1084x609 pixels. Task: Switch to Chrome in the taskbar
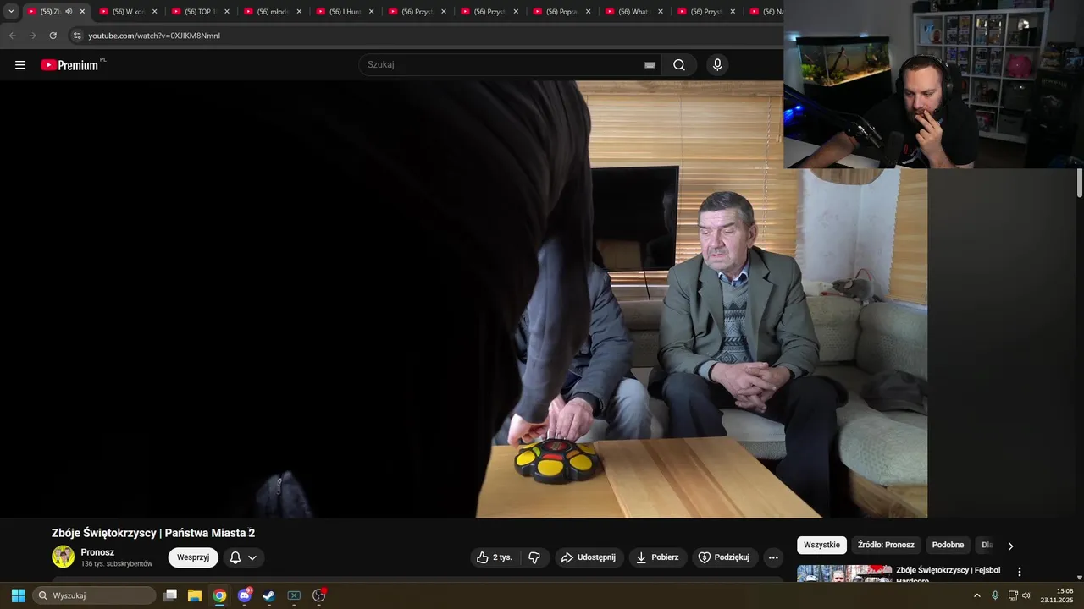click(219, 595)
